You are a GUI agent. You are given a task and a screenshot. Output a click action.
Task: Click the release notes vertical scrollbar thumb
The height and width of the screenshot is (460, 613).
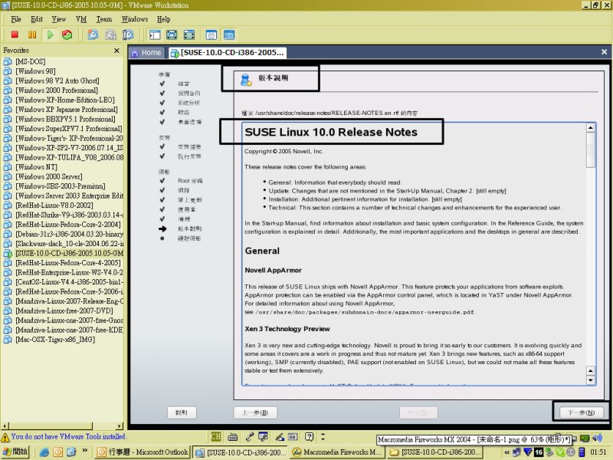tap(590, 149)
